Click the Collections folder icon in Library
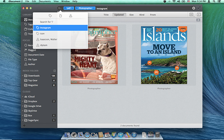This screenshot has height=140, width=224. (26, 29)
